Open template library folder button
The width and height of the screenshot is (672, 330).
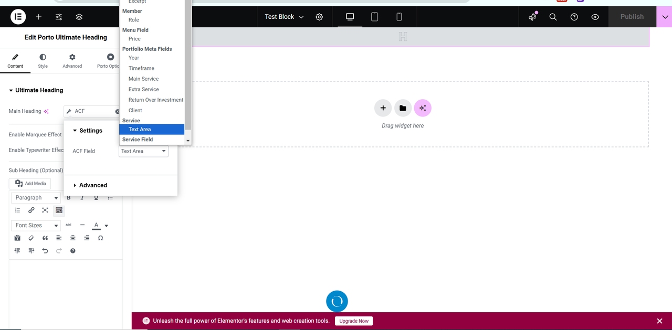403,108
